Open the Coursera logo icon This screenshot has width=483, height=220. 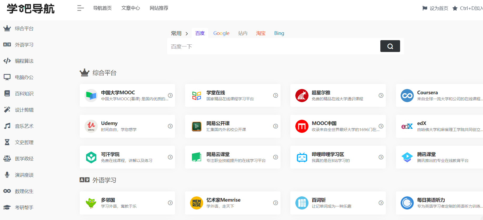(x=407, y=96)
